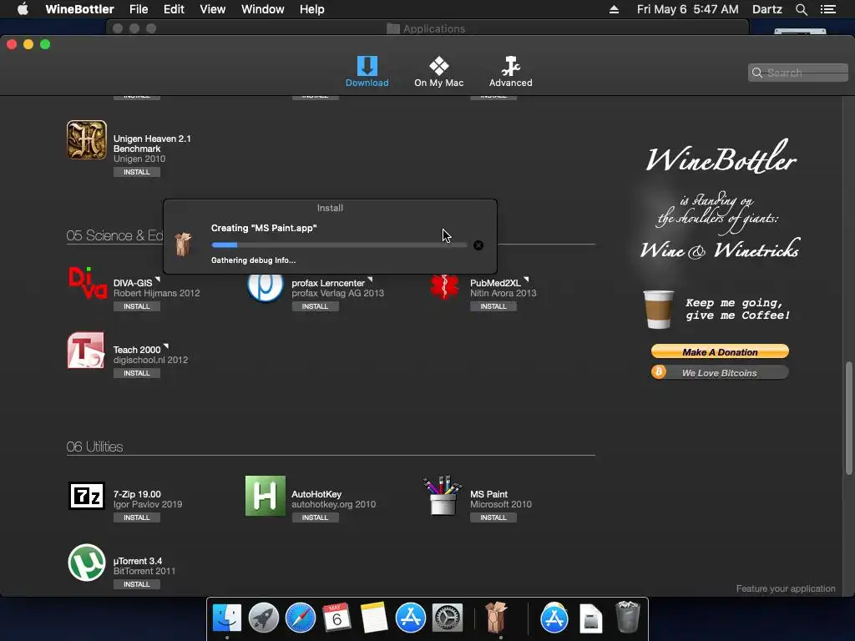Click the 7-Zip app icon
The image size is (855, 641).
click(87, 496)
